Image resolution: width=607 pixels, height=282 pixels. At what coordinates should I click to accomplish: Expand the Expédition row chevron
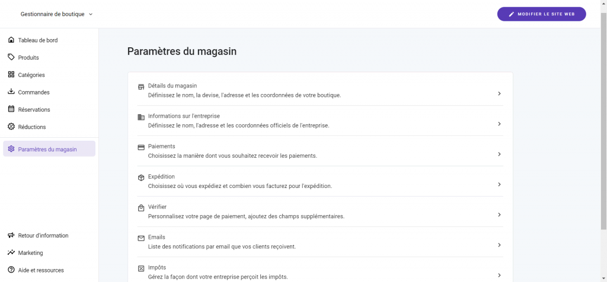tap(499, 184)
